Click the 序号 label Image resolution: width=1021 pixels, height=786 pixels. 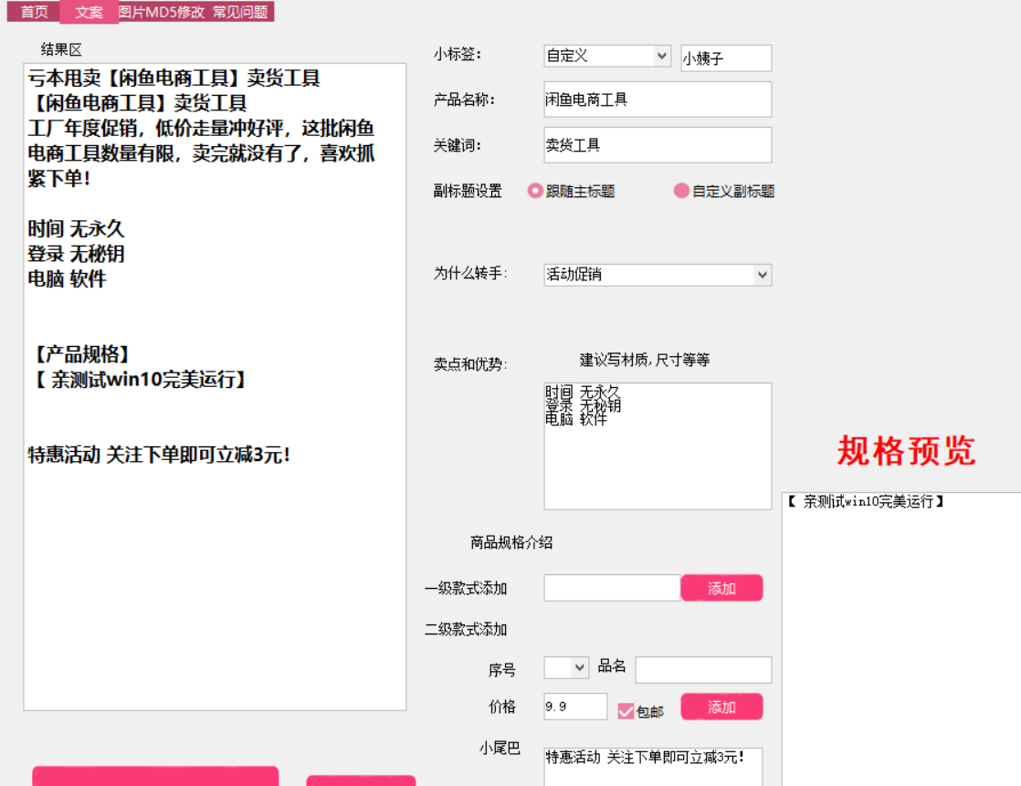[x=502, y=670]
